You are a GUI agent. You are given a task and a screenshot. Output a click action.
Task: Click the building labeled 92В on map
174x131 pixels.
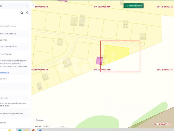point(126,24)
